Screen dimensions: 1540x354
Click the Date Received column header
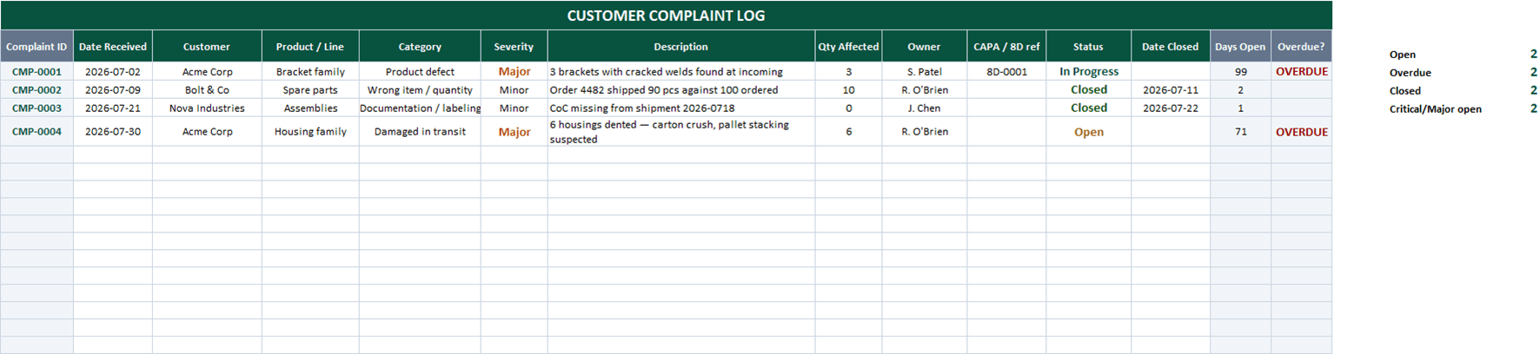[113, 47]
